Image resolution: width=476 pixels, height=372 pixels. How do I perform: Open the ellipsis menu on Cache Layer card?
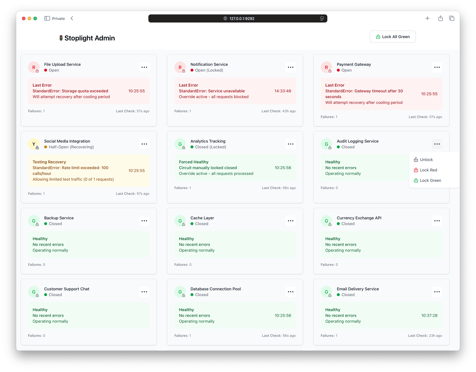[290, 220]
